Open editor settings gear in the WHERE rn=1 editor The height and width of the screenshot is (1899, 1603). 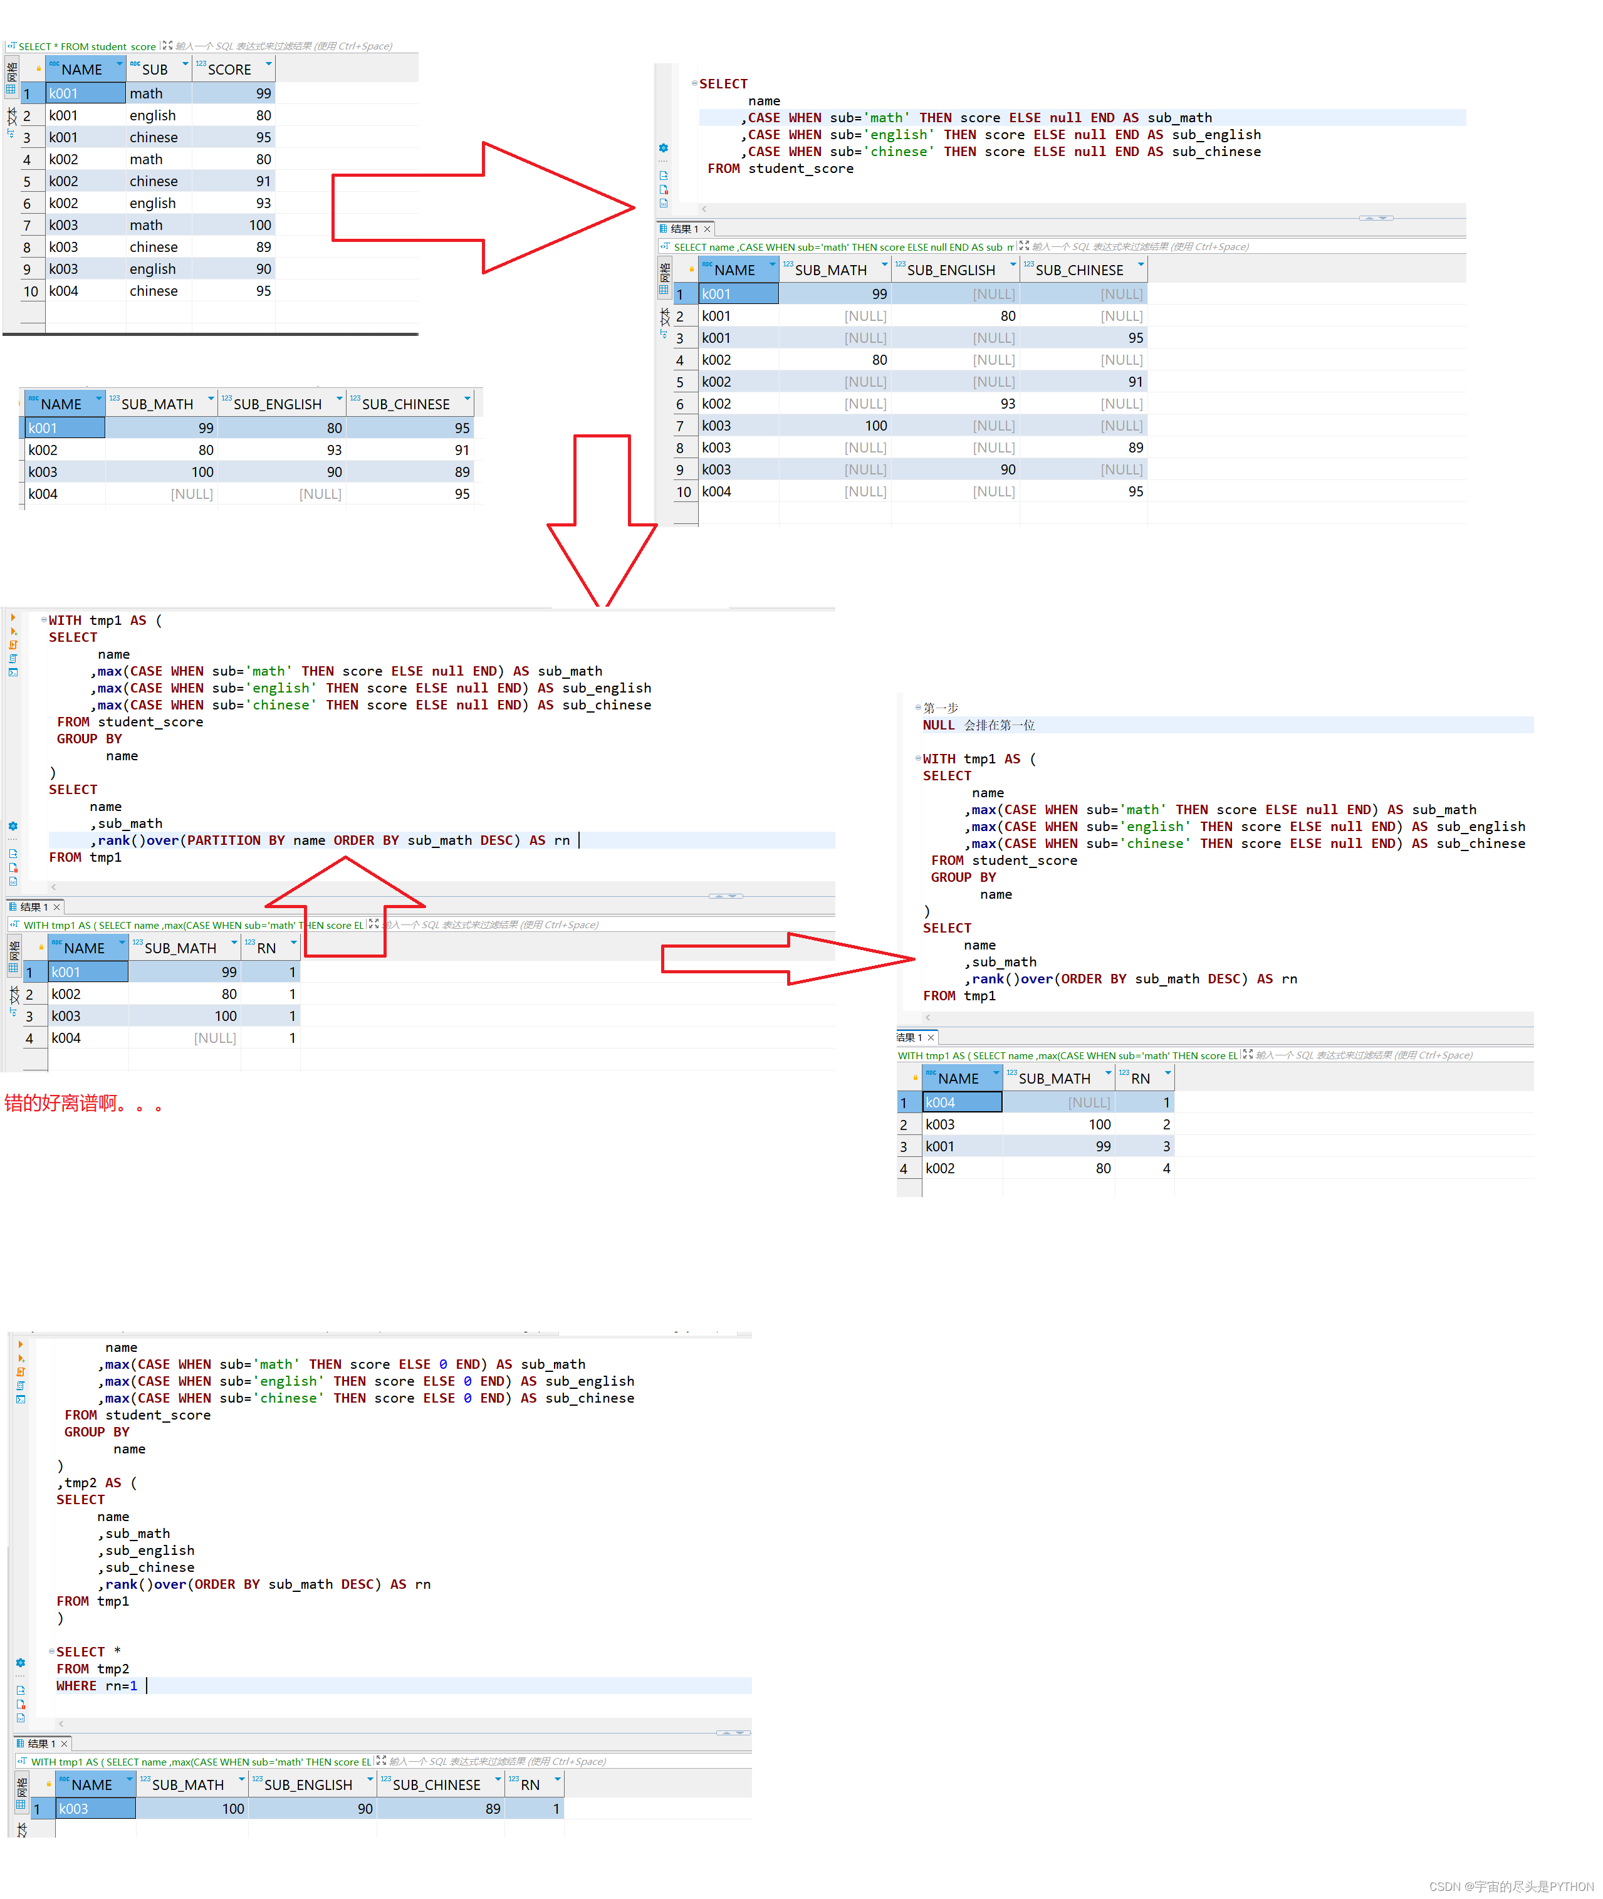(20, 1663)
